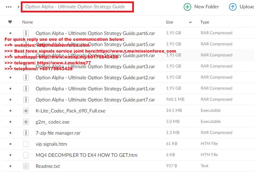Click the New Folder label
This screenshot has width=254, height=190.
[207, 7]
